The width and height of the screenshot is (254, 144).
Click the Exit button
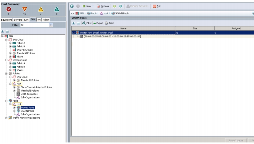[157, 6]
